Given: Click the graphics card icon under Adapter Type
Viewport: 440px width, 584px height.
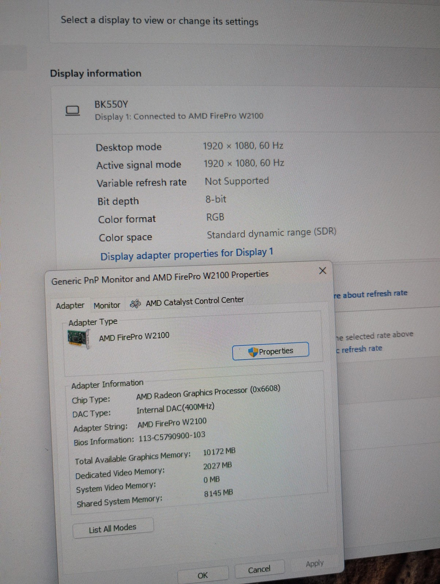Looking at the screenshot, I should [x=79, y=338].
